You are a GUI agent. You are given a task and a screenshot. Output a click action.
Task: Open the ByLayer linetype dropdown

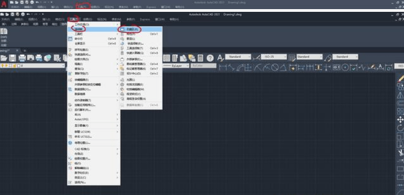pos(176,66)
